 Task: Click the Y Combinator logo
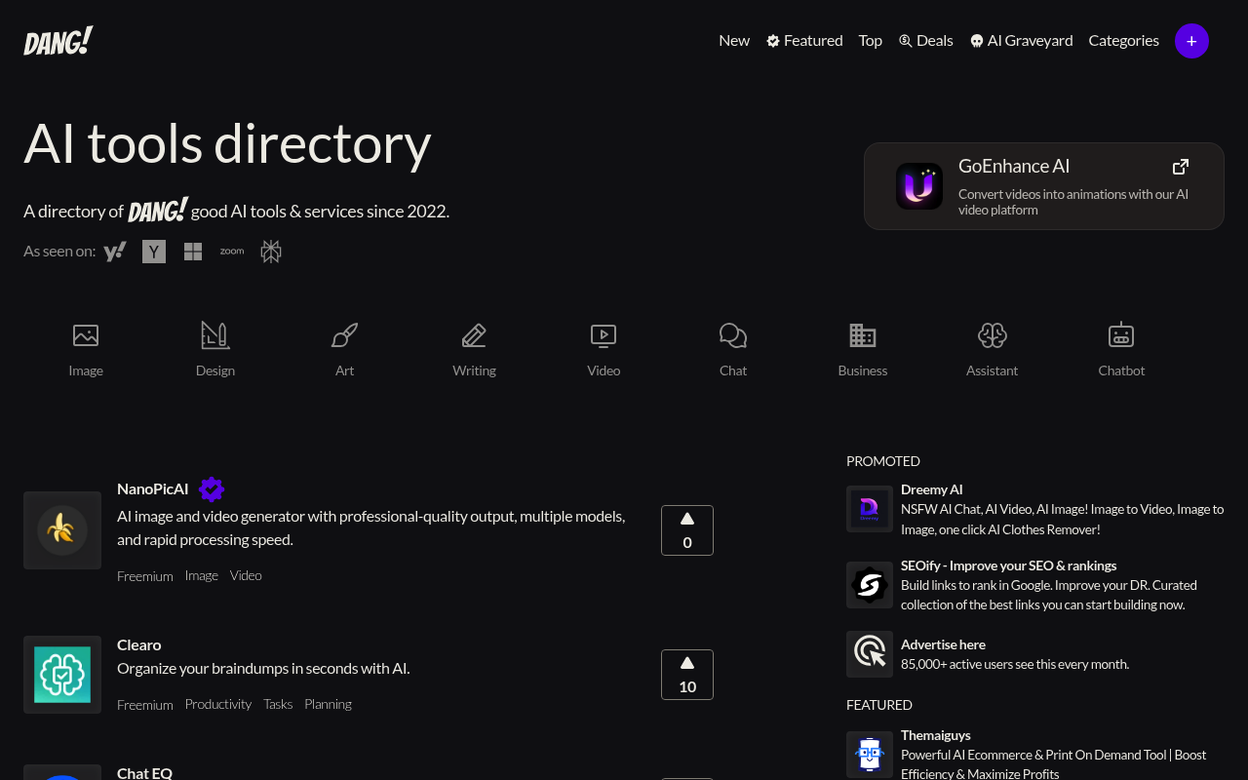click(154, 252)
